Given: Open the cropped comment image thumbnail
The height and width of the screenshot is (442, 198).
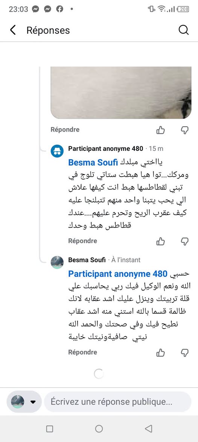Looking at the screenshot, I should pyautogui.click(x=121, y=93).
